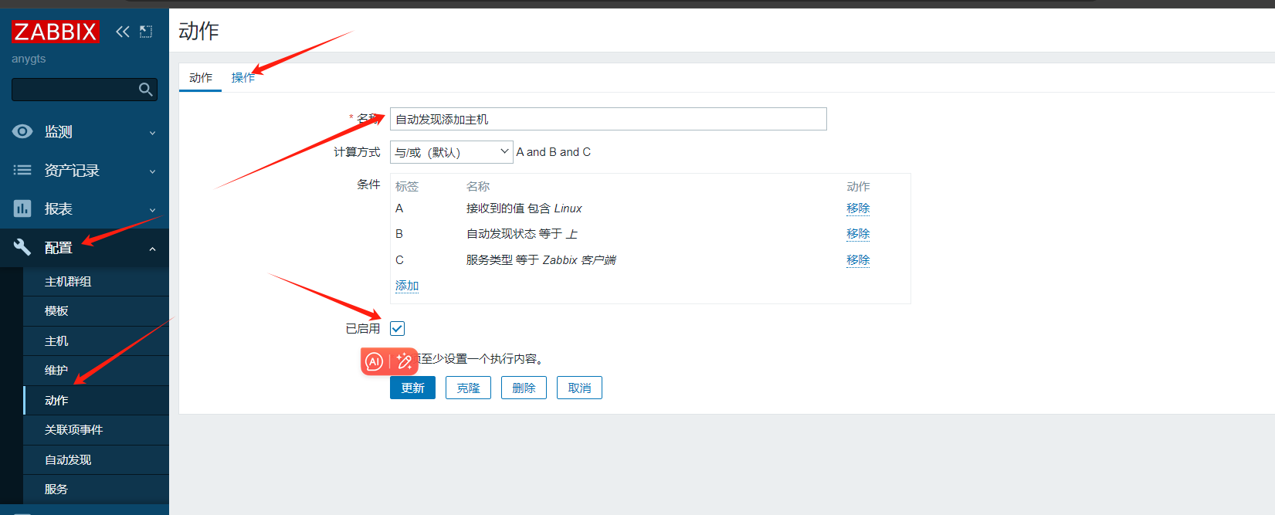This screenshot has height=515, width=1275.
Task: Open 自动发现 in the sidebar
Action: coord(68,460)
